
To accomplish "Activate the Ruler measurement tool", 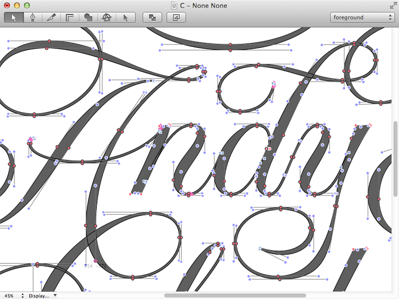I will 69,17.
